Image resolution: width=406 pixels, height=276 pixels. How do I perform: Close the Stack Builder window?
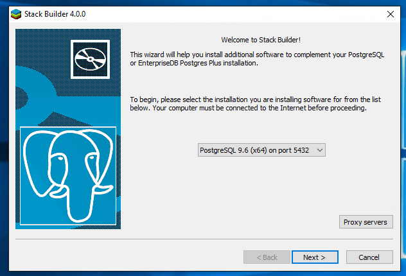pos(391,14)
